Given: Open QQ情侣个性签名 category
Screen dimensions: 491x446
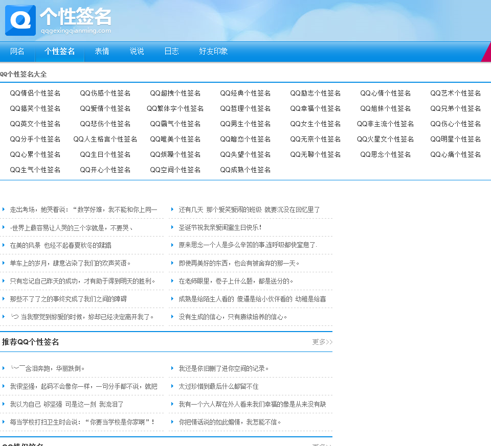Looking at the screenshot, I should click(35, 93).
